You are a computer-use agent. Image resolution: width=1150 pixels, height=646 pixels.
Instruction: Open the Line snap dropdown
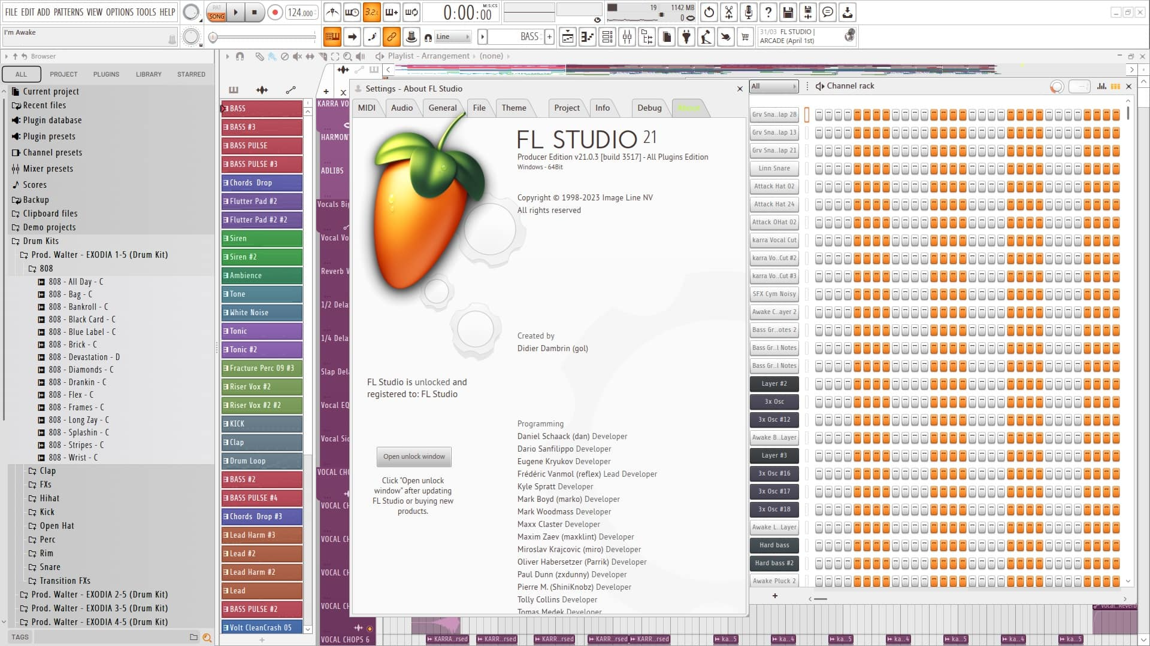(453, 37)
